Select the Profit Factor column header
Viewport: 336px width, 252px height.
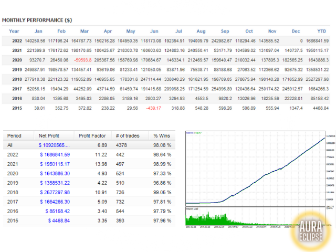click(x=93, y=134)
